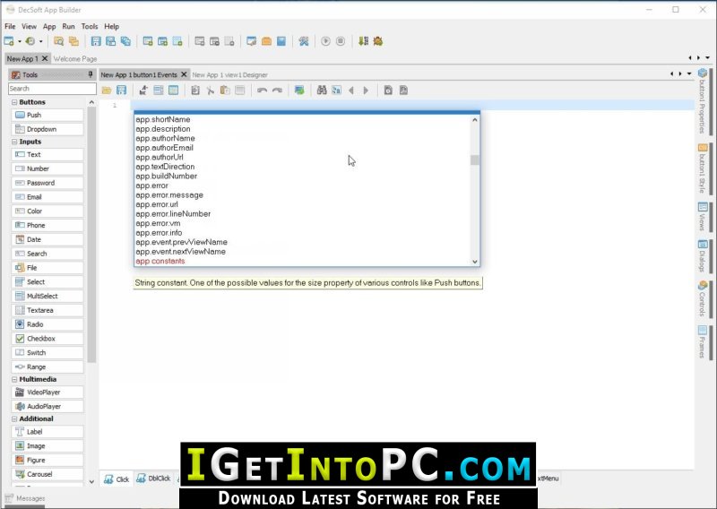This screenshot has height=509, width=717.
Task: Select the Switch control in Tools
Action: [48, 352]
